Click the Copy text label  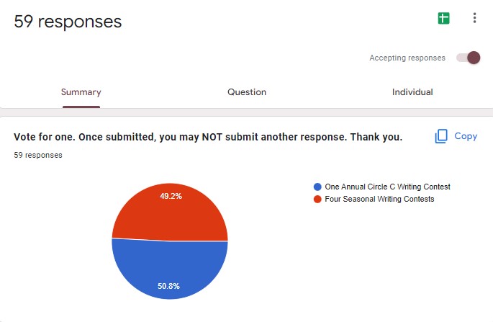[466, 136]
